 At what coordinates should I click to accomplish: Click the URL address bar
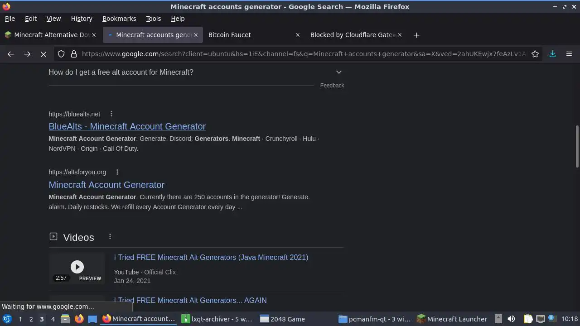[x=304, y=54]
